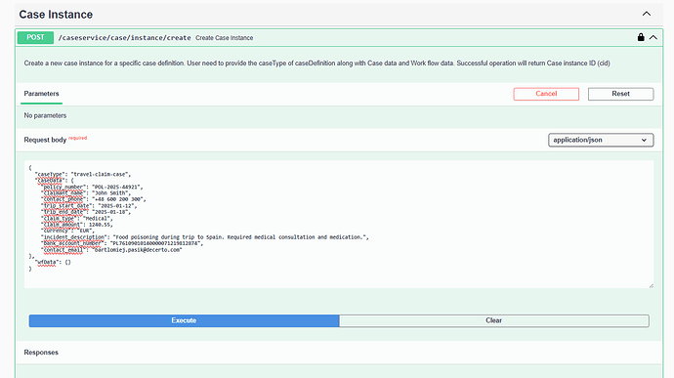Click the contact_email line in JSON
Viewport: 674px width, 378px height.
click(111, 249)
